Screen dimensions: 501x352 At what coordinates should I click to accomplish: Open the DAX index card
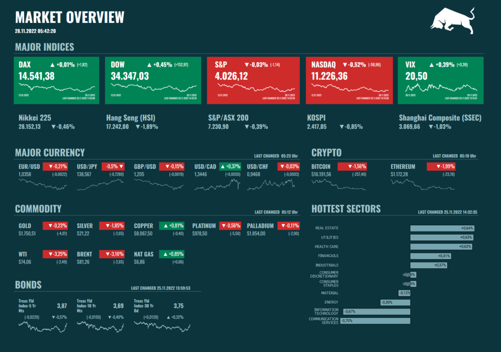click(x=57, y=81)
